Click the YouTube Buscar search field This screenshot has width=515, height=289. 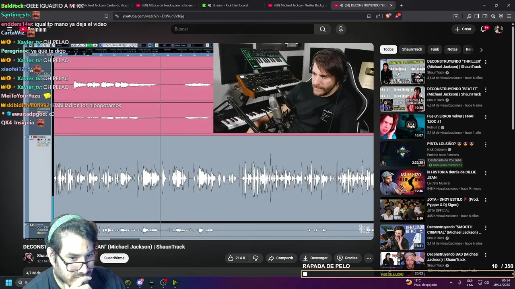(243, 29)
